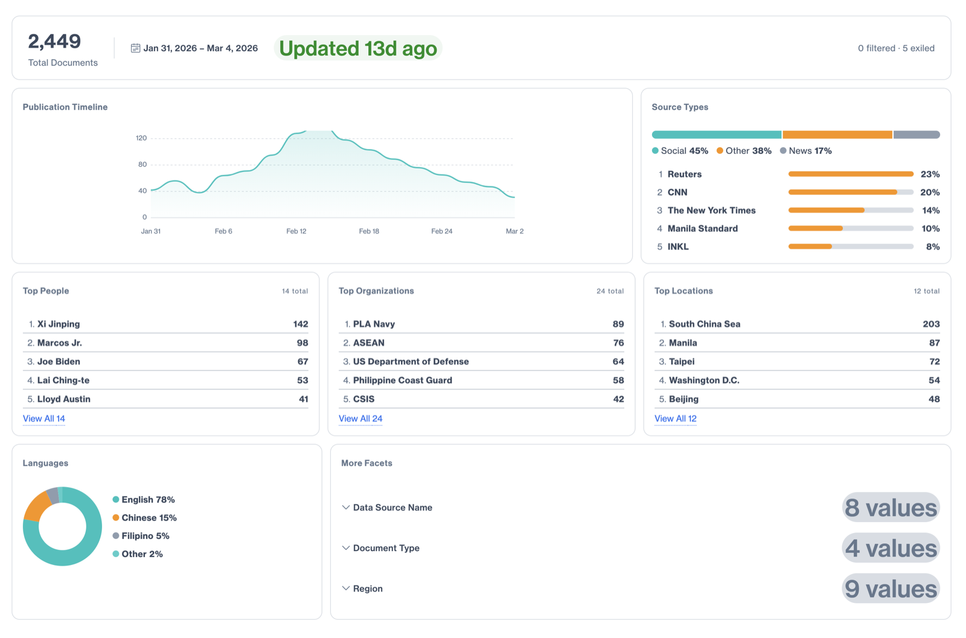Expand the Document Type facet chevron
Screen dimensions: 966x638
coord(346,548)
